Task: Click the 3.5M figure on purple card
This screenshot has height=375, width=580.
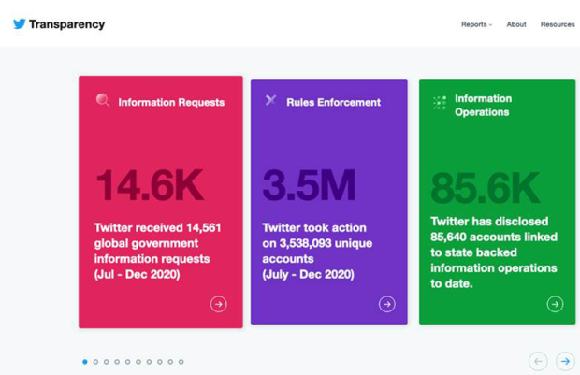Action: (x=309, y=185)
